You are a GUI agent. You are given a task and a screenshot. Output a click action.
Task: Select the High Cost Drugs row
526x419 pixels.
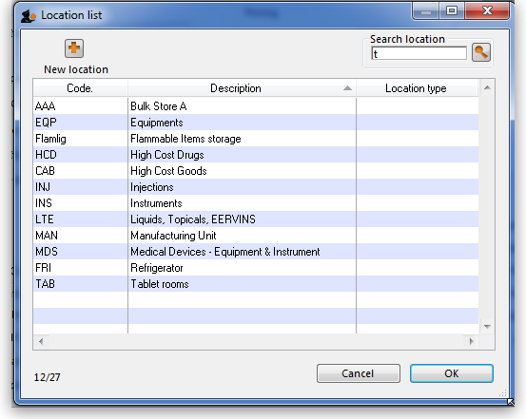[256, 155]
